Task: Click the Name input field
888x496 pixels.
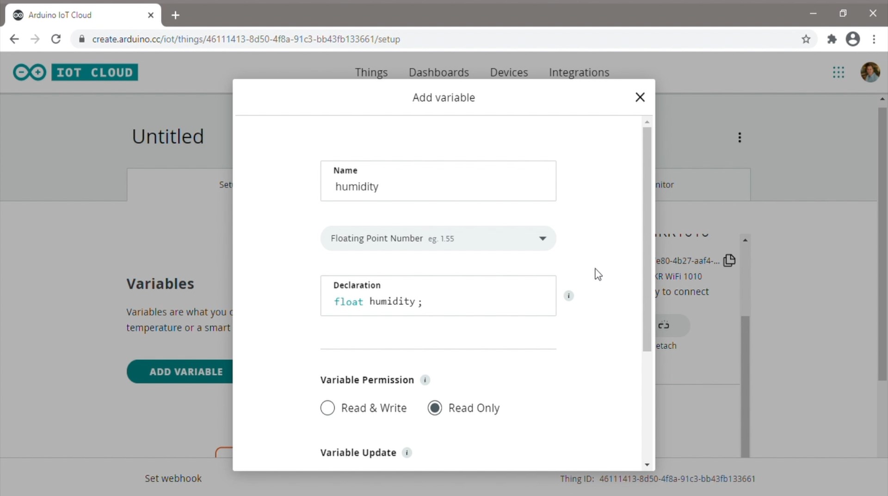Action: click(438, 186)
